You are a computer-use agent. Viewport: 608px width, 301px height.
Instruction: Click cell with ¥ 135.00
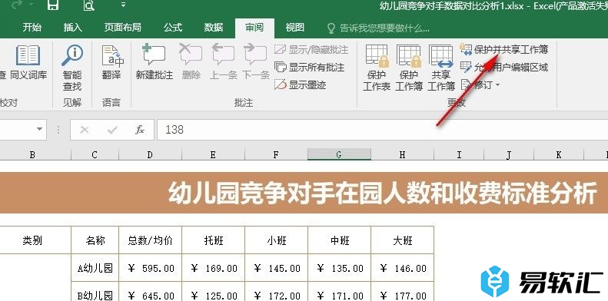339,268
